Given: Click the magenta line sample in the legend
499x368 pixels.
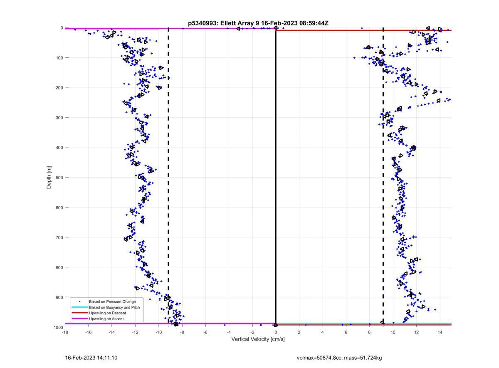Looking at the screenshot, I should pyautogui.click(x=79, y=319).
